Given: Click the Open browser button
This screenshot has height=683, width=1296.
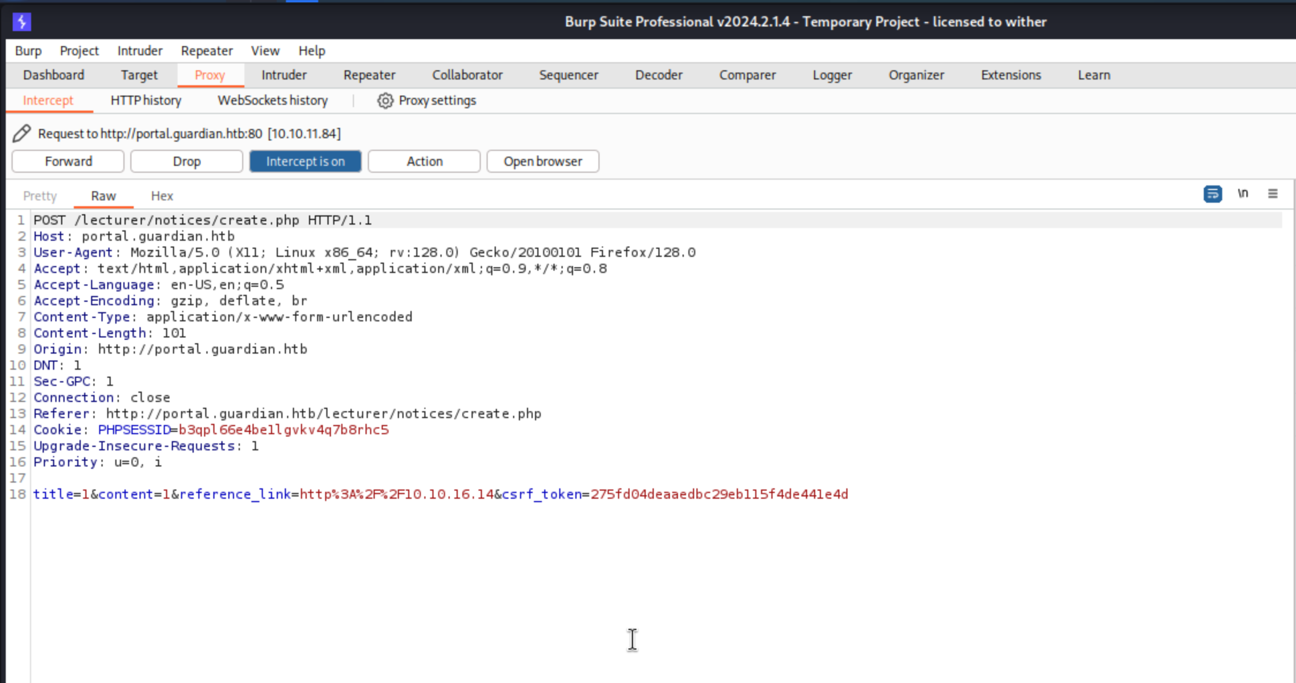Looking at the screenshot, I should pos(542,161).
